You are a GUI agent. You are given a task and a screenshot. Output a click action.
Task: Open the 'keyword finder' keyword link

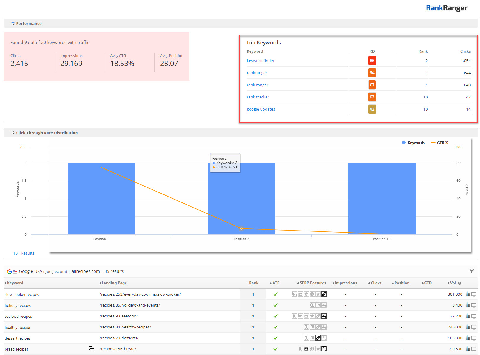[261, 61]
